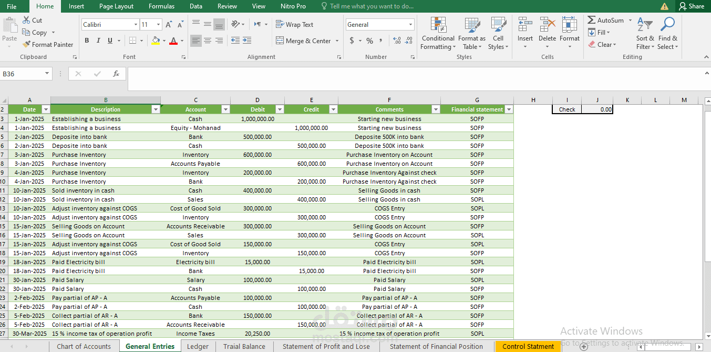Click the Sort & Filter icon
711x352 pixels.
[x=645, y=25]
